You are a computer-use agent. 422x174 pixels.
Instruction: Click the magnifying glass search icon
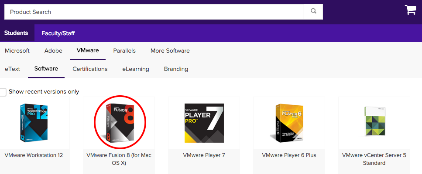pos(313,12)
